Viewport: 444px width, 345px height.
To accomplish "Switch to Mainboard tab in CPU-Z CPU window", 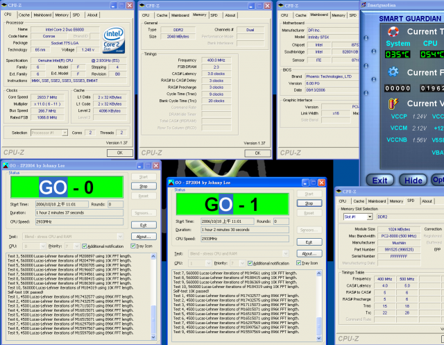I will (42, 15).
